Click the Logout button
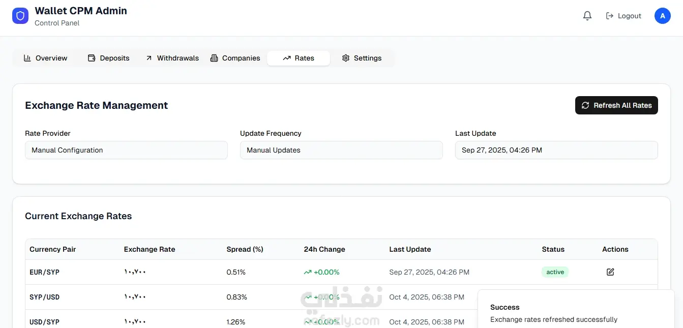683x328 pixels. pos(623,16)
